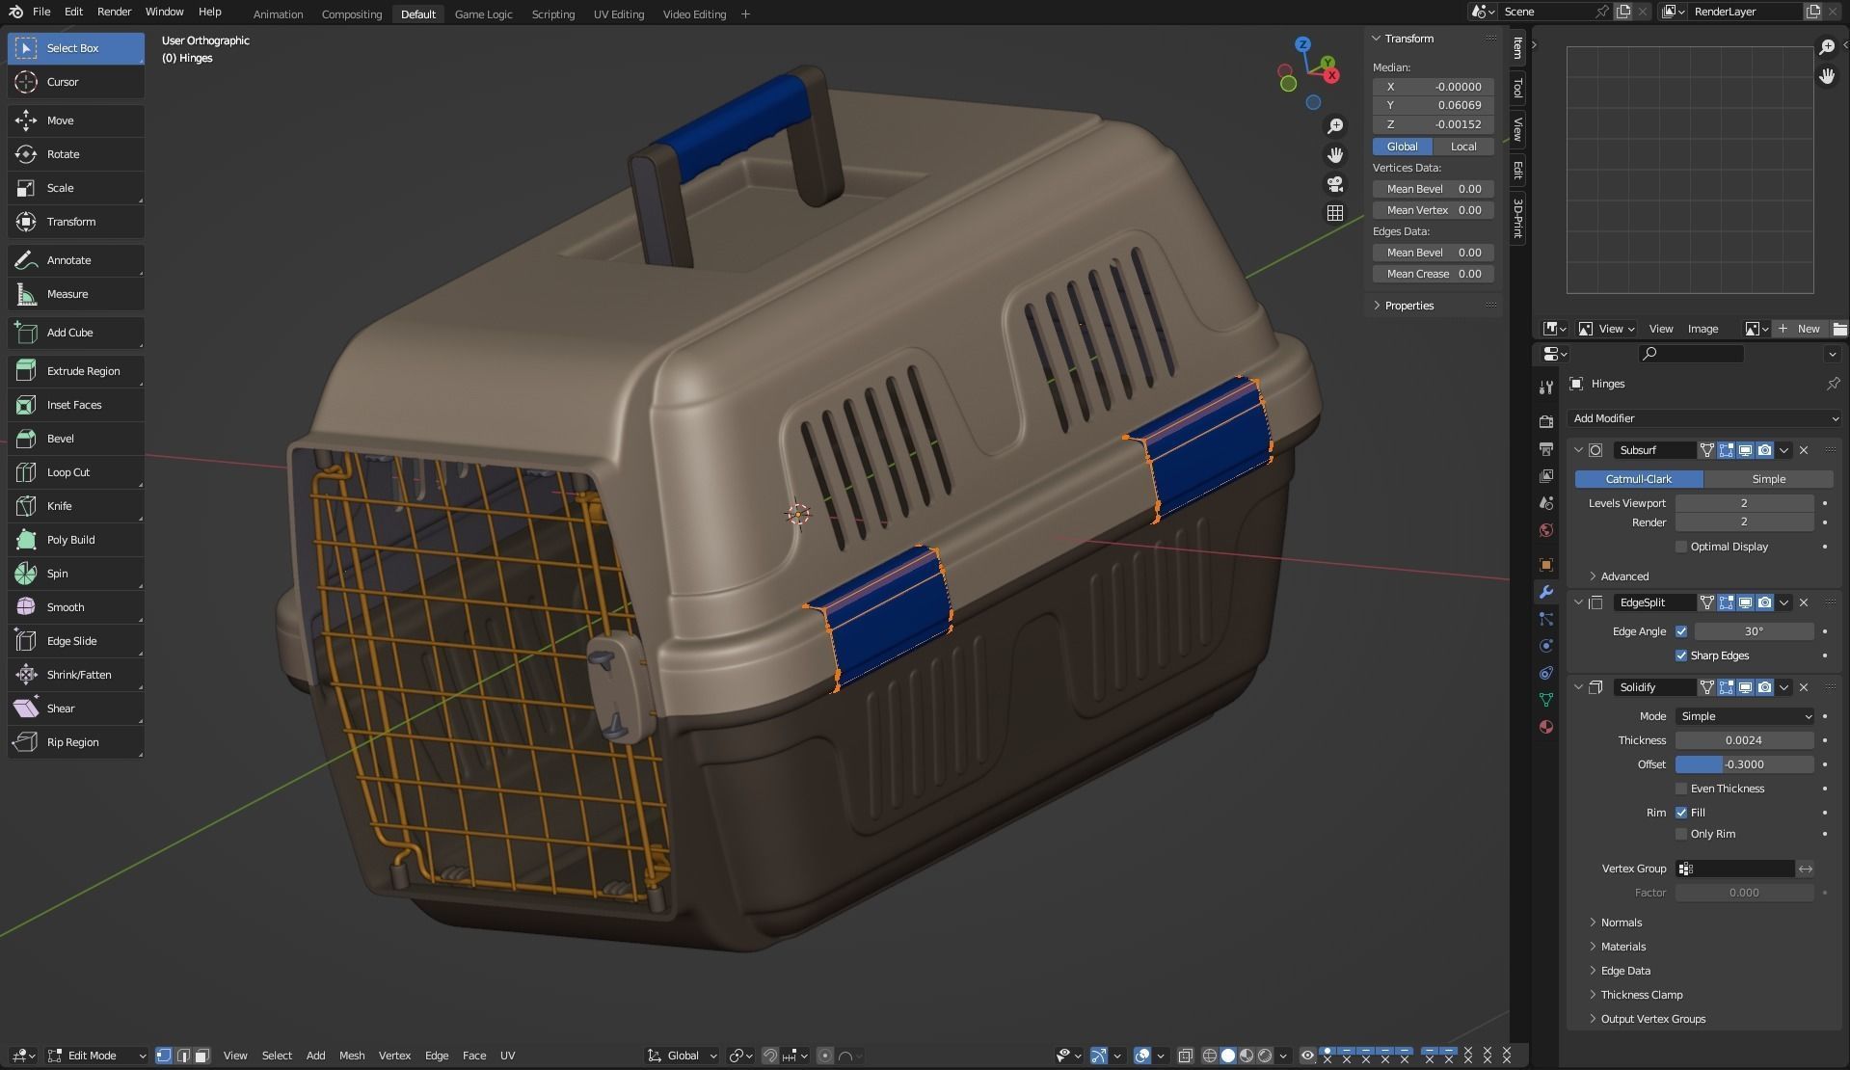Viewport: 1850px width, 1070px height.
Task: Toggle the camera view icon
Action: (1335, 184)
